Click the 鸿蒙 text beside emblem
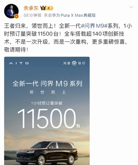This screenshot has width=138, height=165. (67, 63)
